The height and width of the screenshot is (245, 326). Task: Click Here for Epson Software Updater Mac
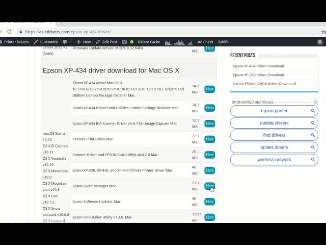pyautogui.click(x=209, y=202)
